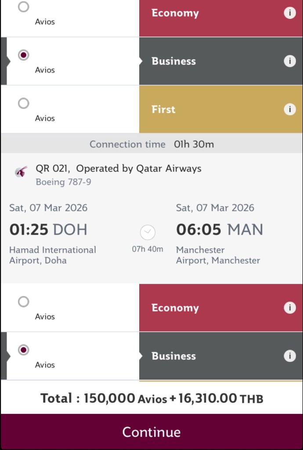The width and height of the screenshot is (303, 450).
Task: Click the clock icon showing flight duration
Action: pos(148,233)
